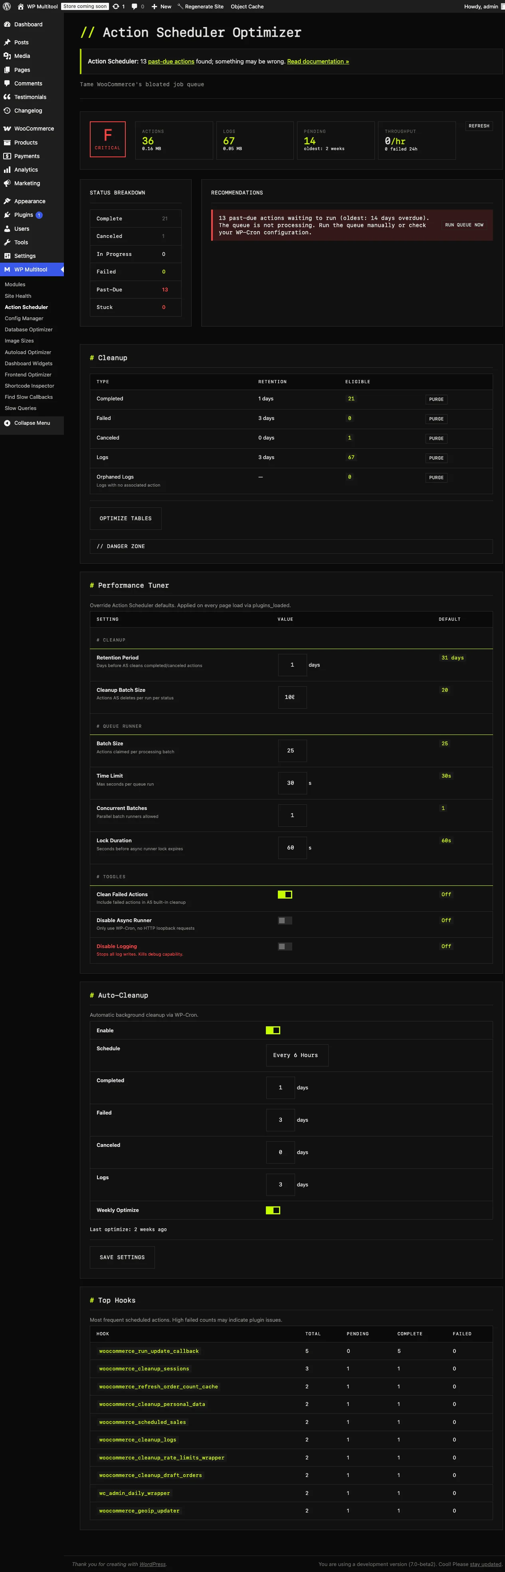Click the Concurrent Batches input
505x1572 pixels.
tap(293, 815)
